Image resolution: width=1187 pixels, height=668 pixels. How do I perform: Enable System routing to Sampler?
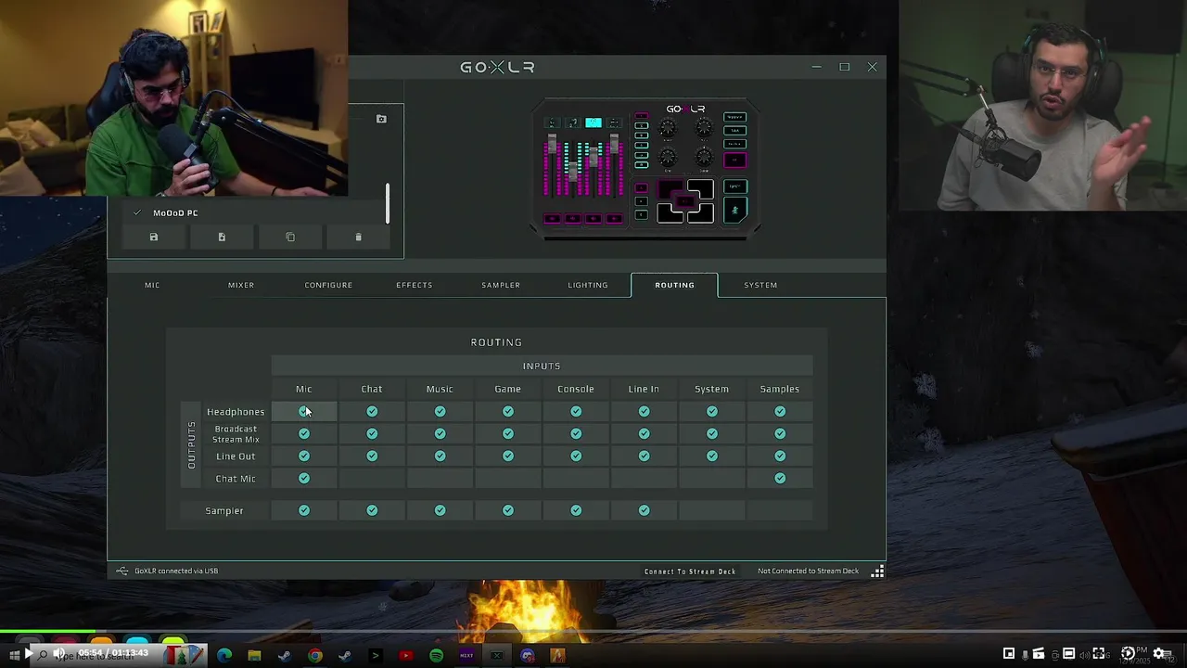712,510
